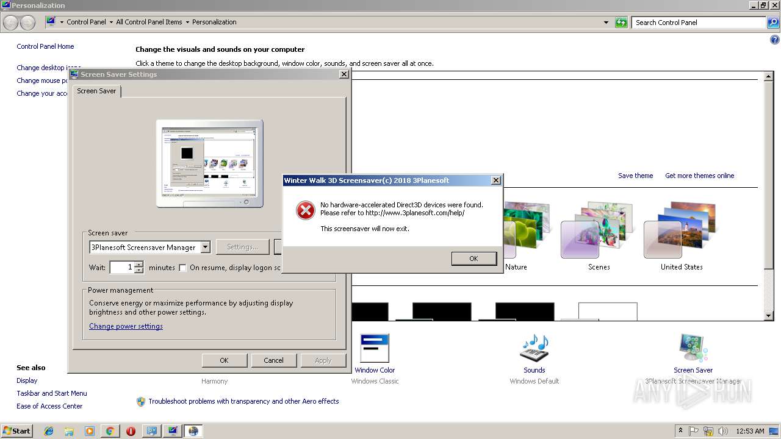Open Taskbar and Start Menu link
The image size is (781, 439).
(52, 393)
